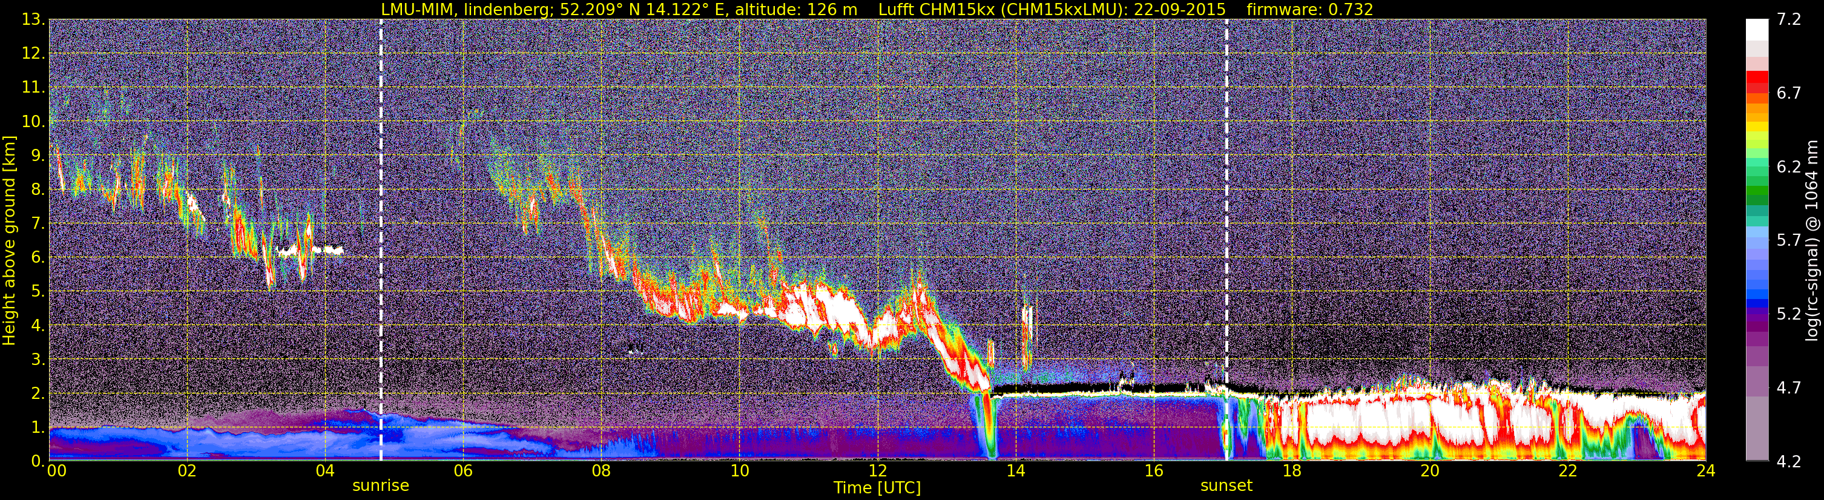Click the y-axis tick label '13.'
The width and height of the screenshot is (1824, 500).
pyautogui.click(x=33, y=20)
